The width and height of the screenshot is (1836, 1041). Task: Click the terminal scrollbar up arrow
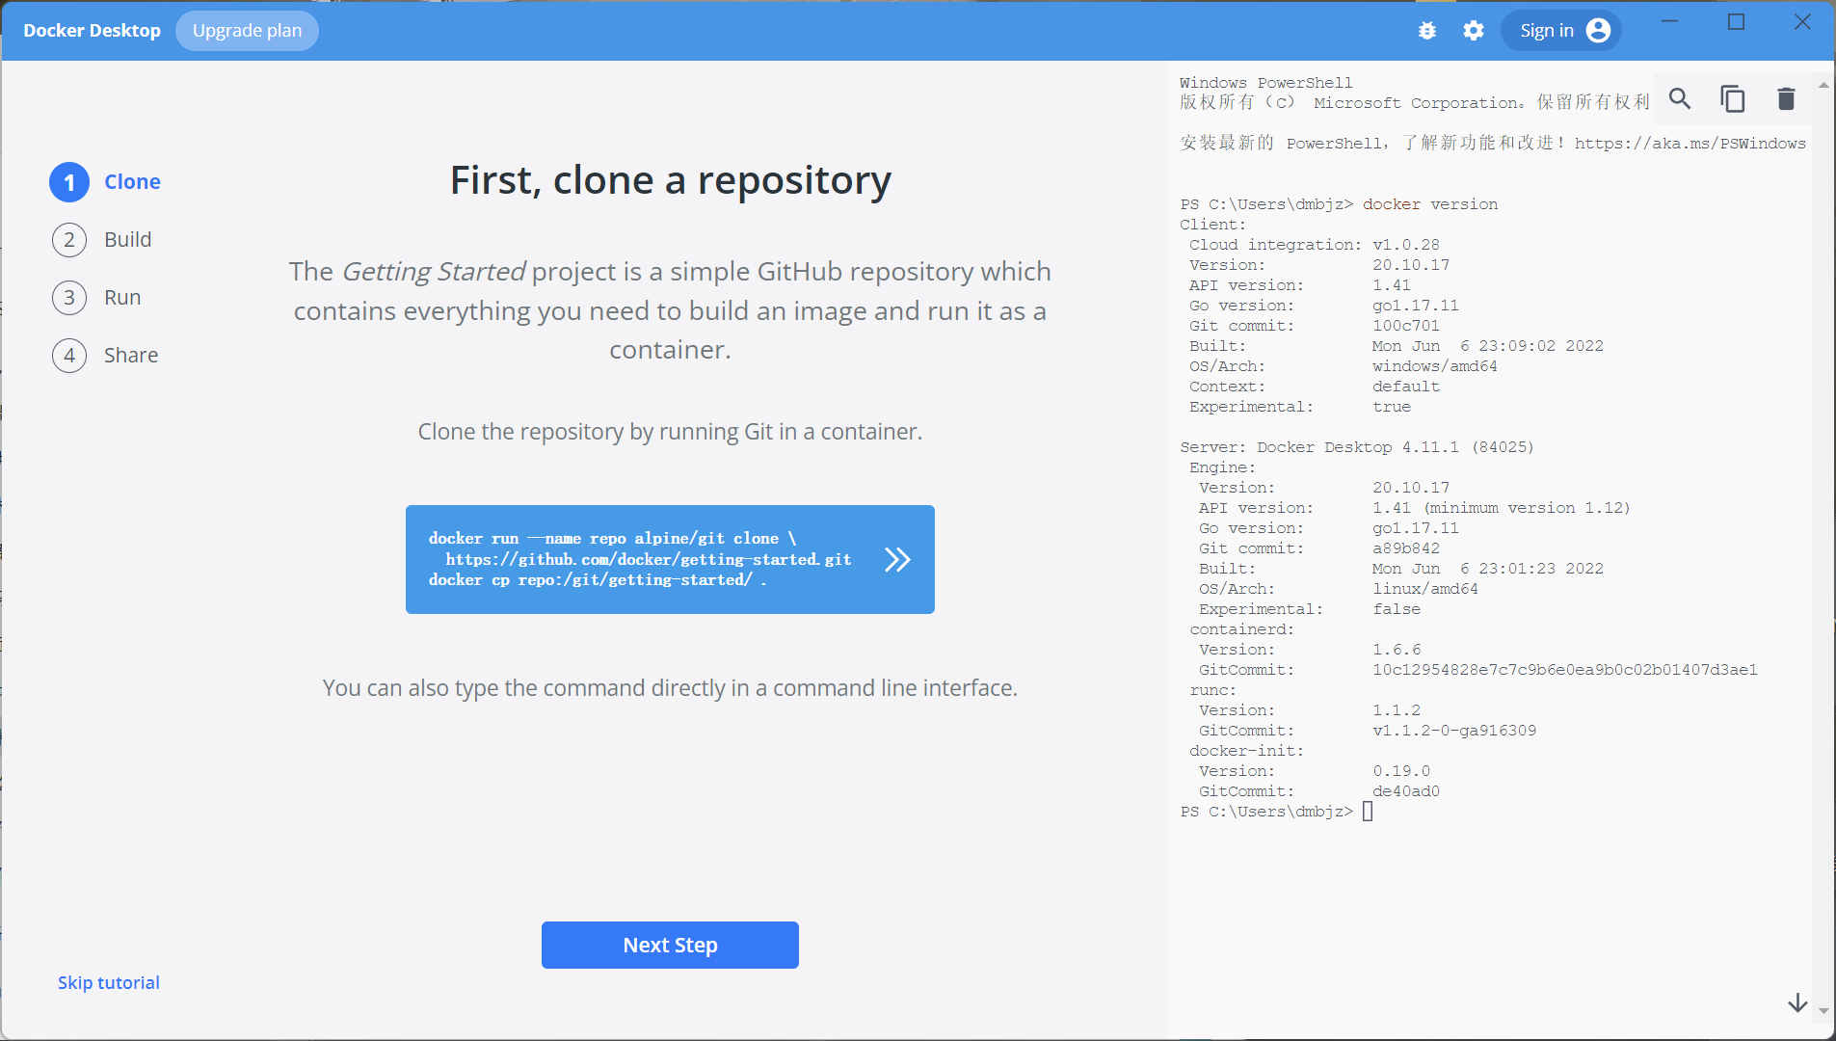point(1823,85)
